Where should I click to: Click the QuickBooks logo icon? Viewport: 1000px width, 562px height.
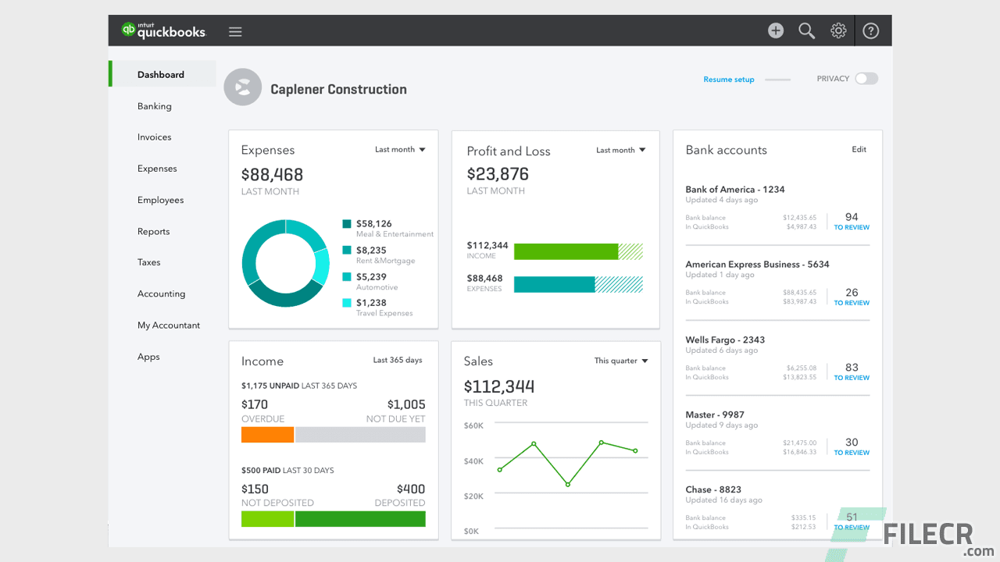tap(127, 30)
